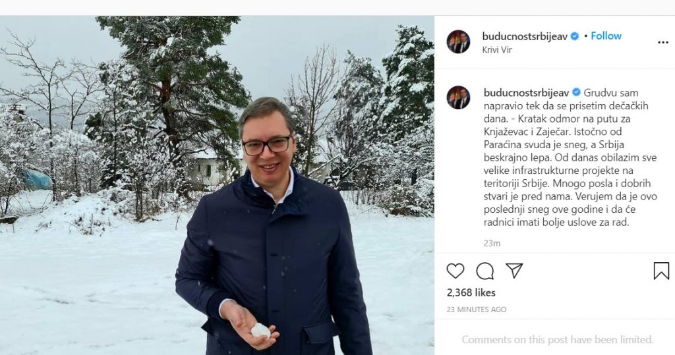Click the main snowball photo
This screenshot has height=355, width=675.
[x=217, y=186]
